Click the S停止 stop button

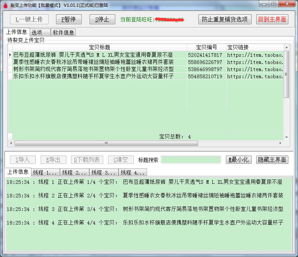(102, 19)
